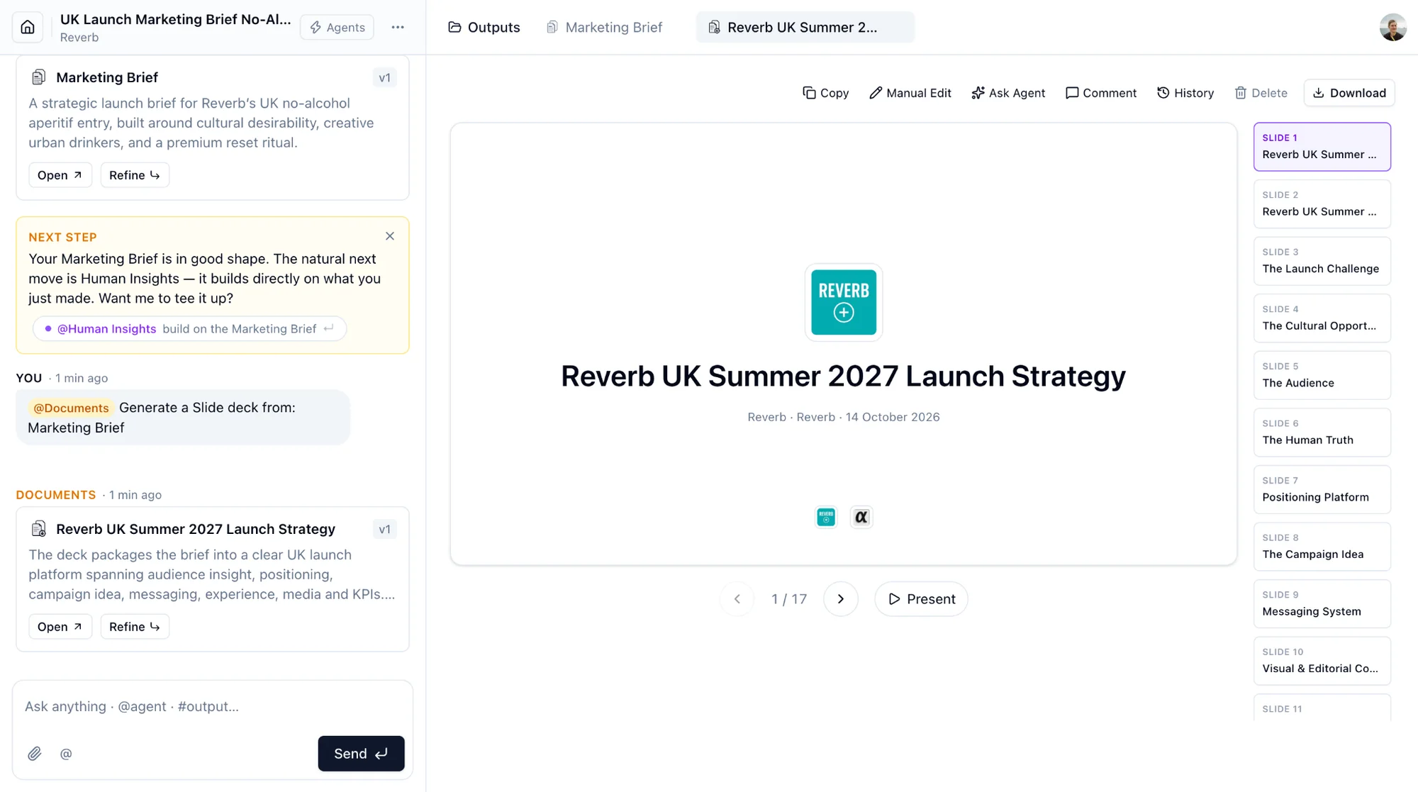The width and height of the screenshot is (1418, 792).
Task: Jump to Slide 4 The Cultural Opportunity
Action: (x=1322, y=318)
